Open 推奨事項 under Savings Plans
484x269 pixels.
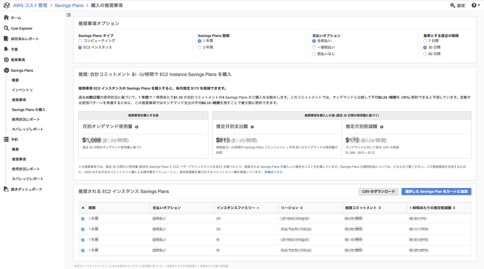click(19, 100)
